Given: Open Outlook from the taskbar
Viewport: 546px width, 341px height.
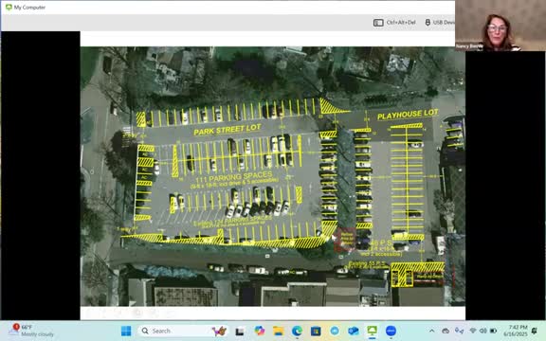Looking at the screenshot, I should [354, 331].
